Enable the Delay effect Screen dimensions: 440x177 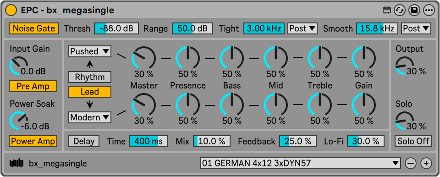[84, 141]
